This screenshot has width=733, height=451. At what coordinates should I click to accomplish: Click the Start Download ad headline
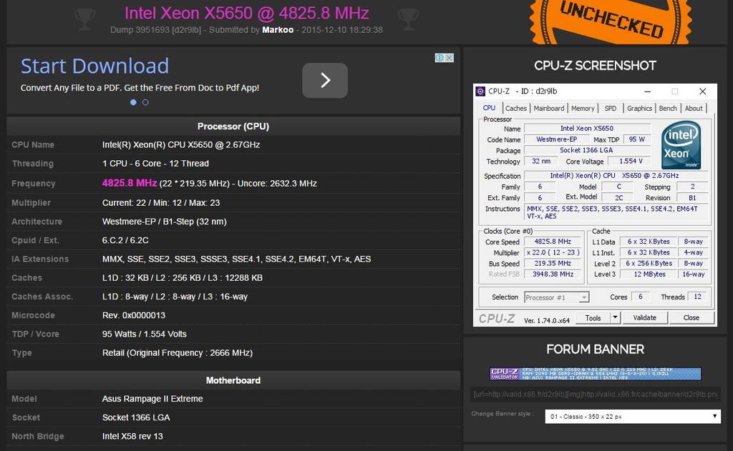click(95, 66)
